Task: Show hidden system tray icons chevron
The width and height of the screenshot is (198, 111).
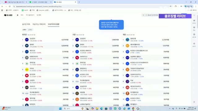Action: [x=170, y=109]
